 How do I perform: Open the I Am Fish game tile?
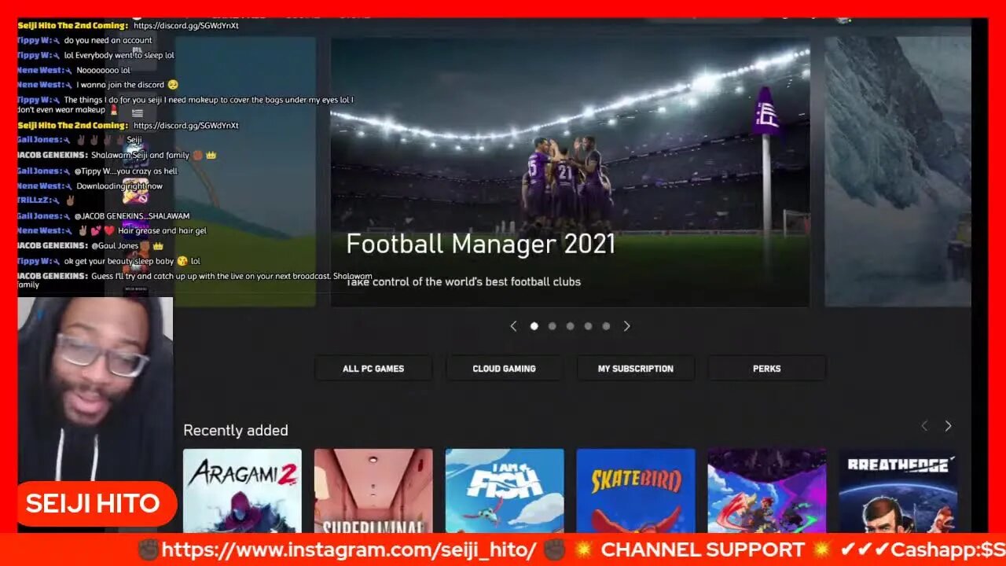point(505,491)
